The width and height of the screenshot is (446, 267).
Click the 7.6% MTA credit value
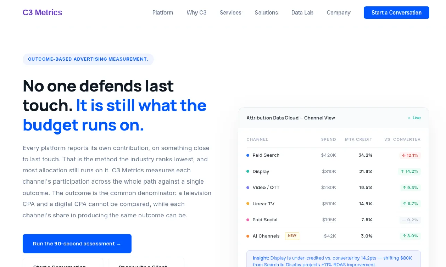click(367, 220)
